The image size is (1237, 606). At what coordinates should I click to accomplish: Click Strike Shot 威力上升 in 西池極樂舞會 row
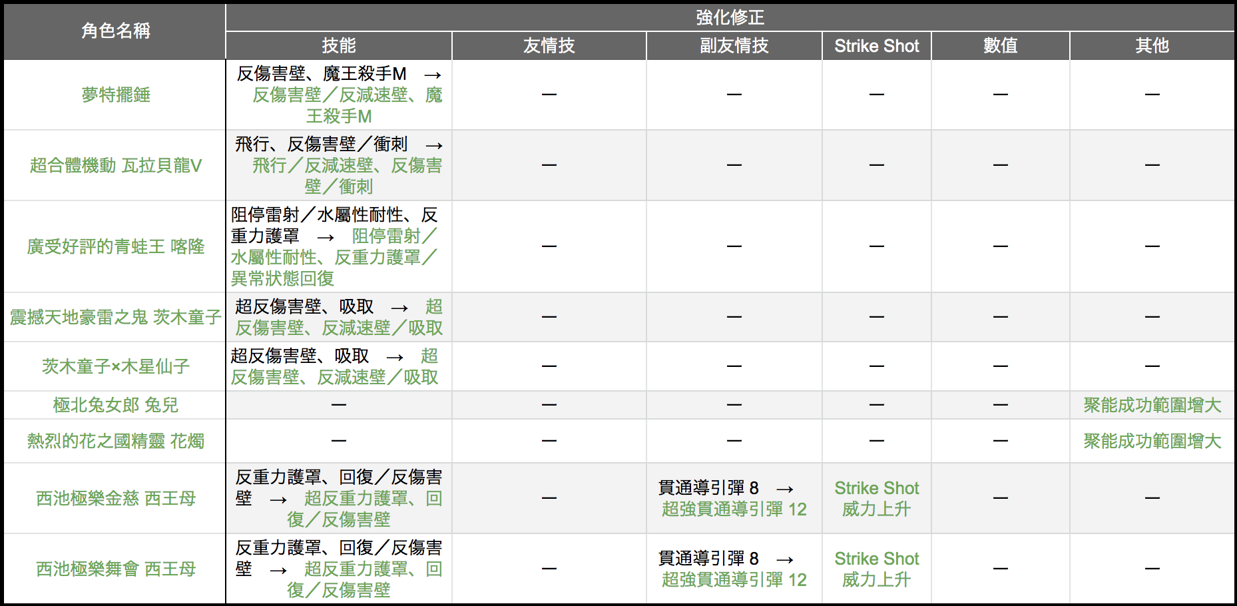click(877, 569)
